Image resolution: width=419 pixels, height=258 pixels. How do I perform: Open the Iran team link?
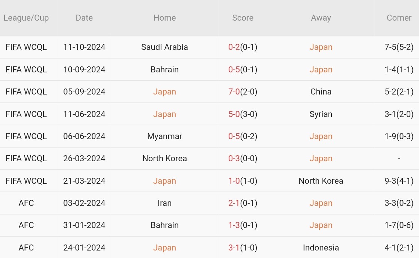point(164,203)
